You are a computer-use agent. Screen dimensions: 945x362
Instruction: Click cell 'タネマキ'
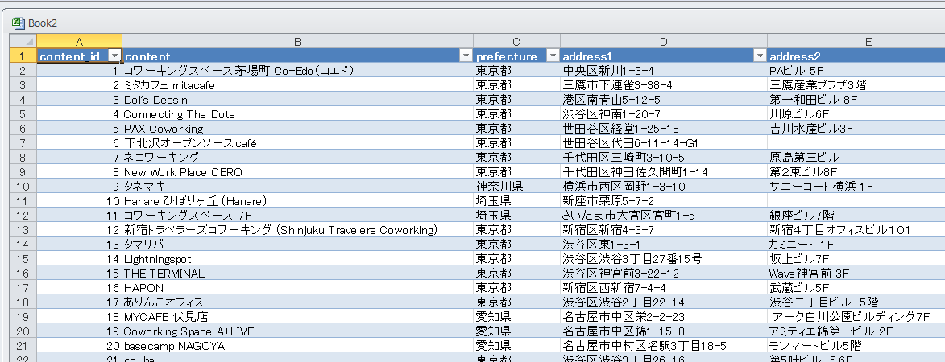[x=298, y=186]
